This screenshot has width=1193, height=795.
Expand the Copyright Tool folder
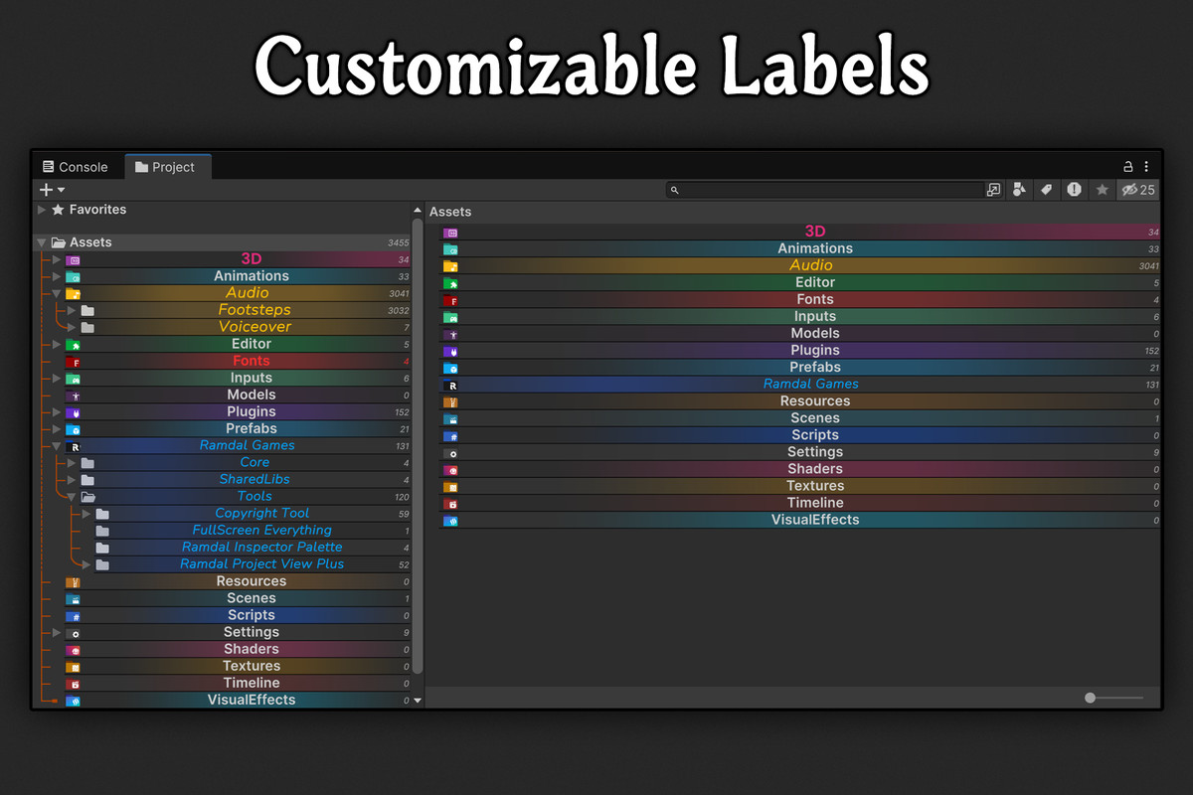tap(86, 514)
